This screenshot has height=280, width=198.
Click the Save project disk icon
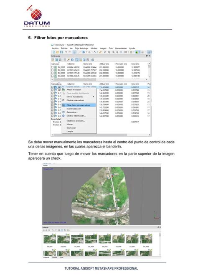click(61, 52)
